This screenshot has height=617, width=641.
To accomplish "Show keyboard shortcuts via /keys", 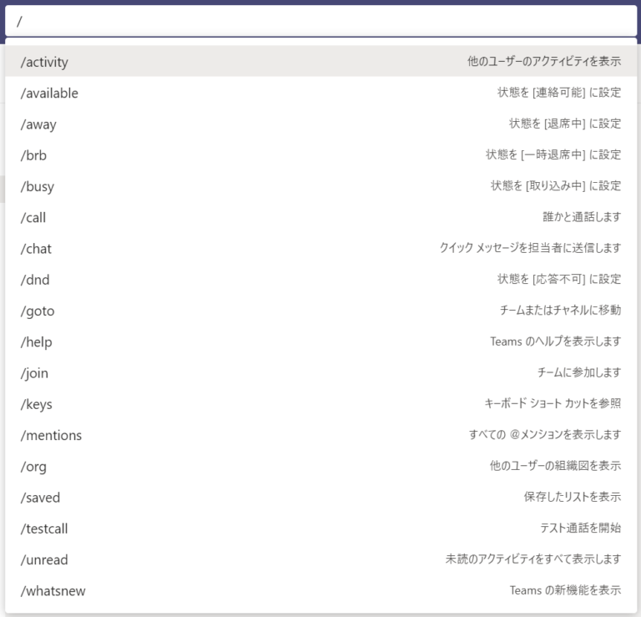I will point(36,404).
